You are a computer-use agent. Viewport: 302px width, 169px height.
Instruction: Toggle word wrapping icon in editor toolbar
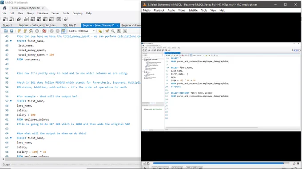point(125,31)
